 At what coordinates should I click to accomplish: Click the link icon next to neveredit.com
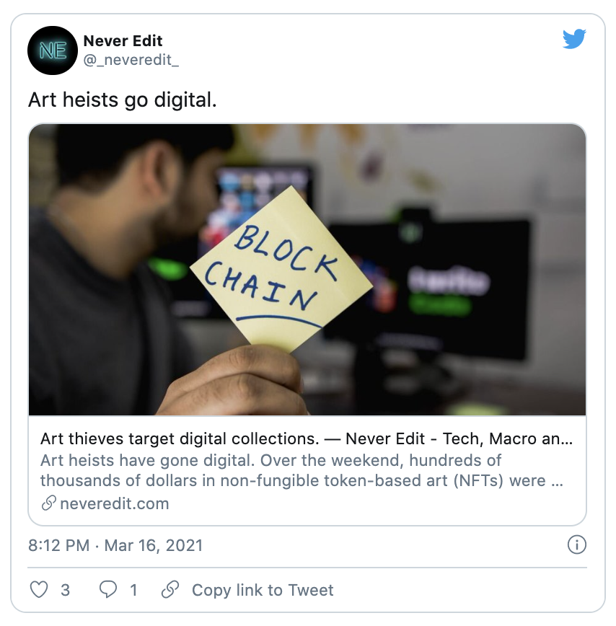[x=49, y=503]
